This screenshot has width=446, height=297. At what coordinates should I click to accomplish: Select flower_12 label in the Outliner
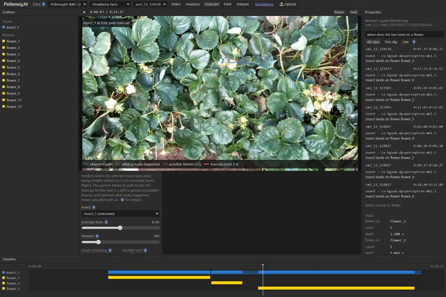click(14, 107)
